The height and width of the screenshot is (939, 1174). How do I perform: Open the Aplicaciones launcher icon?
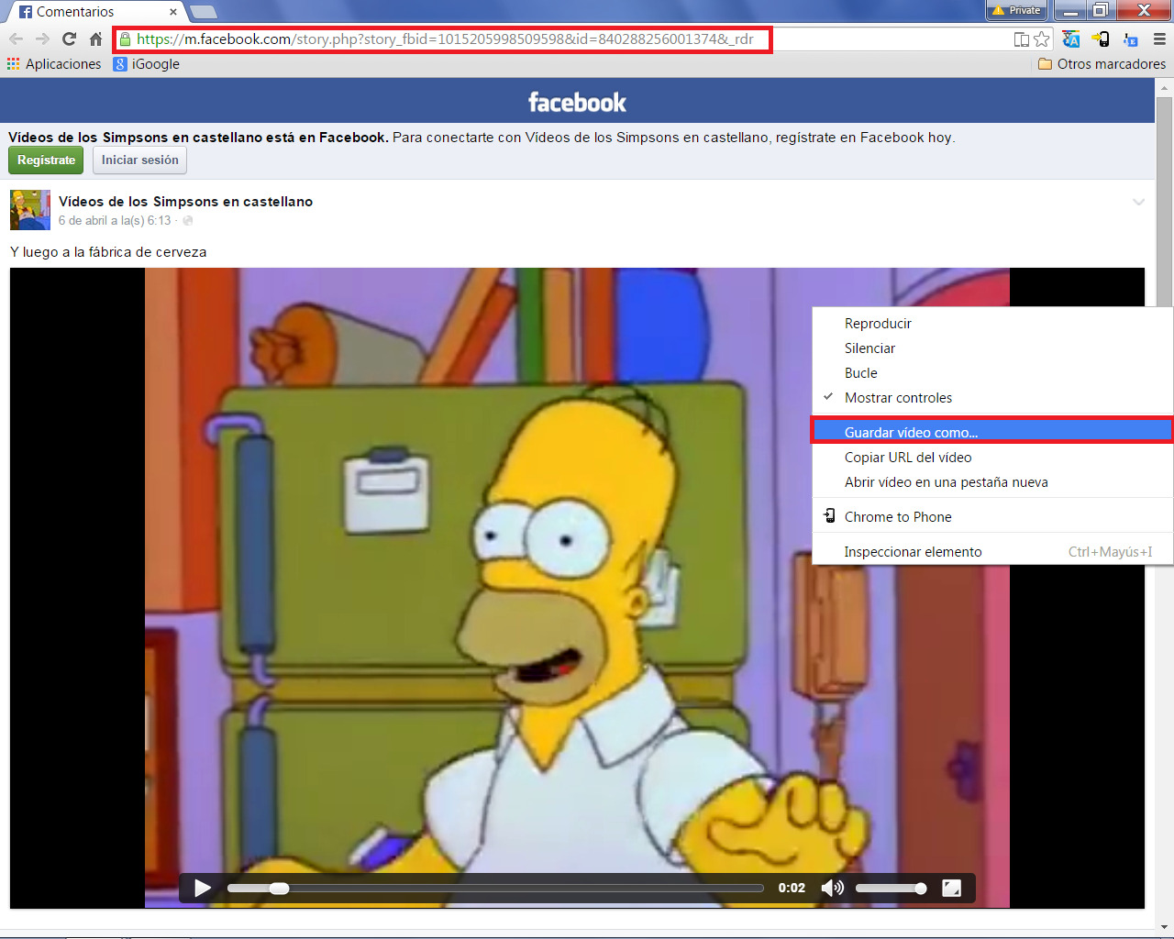click(x=14, y=63)
